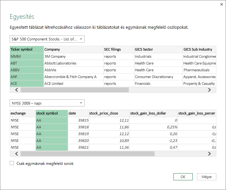Click the date cell 39820
Screen dimensions: 226x190
[78, 141]
